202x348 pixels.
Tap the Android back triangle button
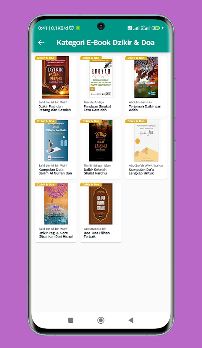131,320
